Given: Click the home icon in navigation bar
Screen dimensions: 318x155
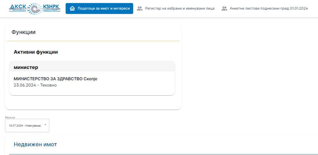Looking at the screenshot, I should pyautogui.click(x=72, y=9).
